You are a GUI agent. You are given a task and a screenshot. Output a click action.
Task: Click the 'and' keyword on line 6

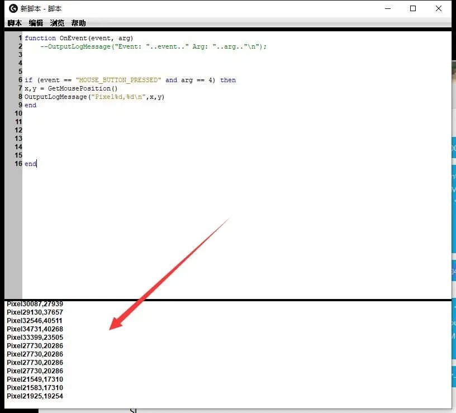coord(172,80)
